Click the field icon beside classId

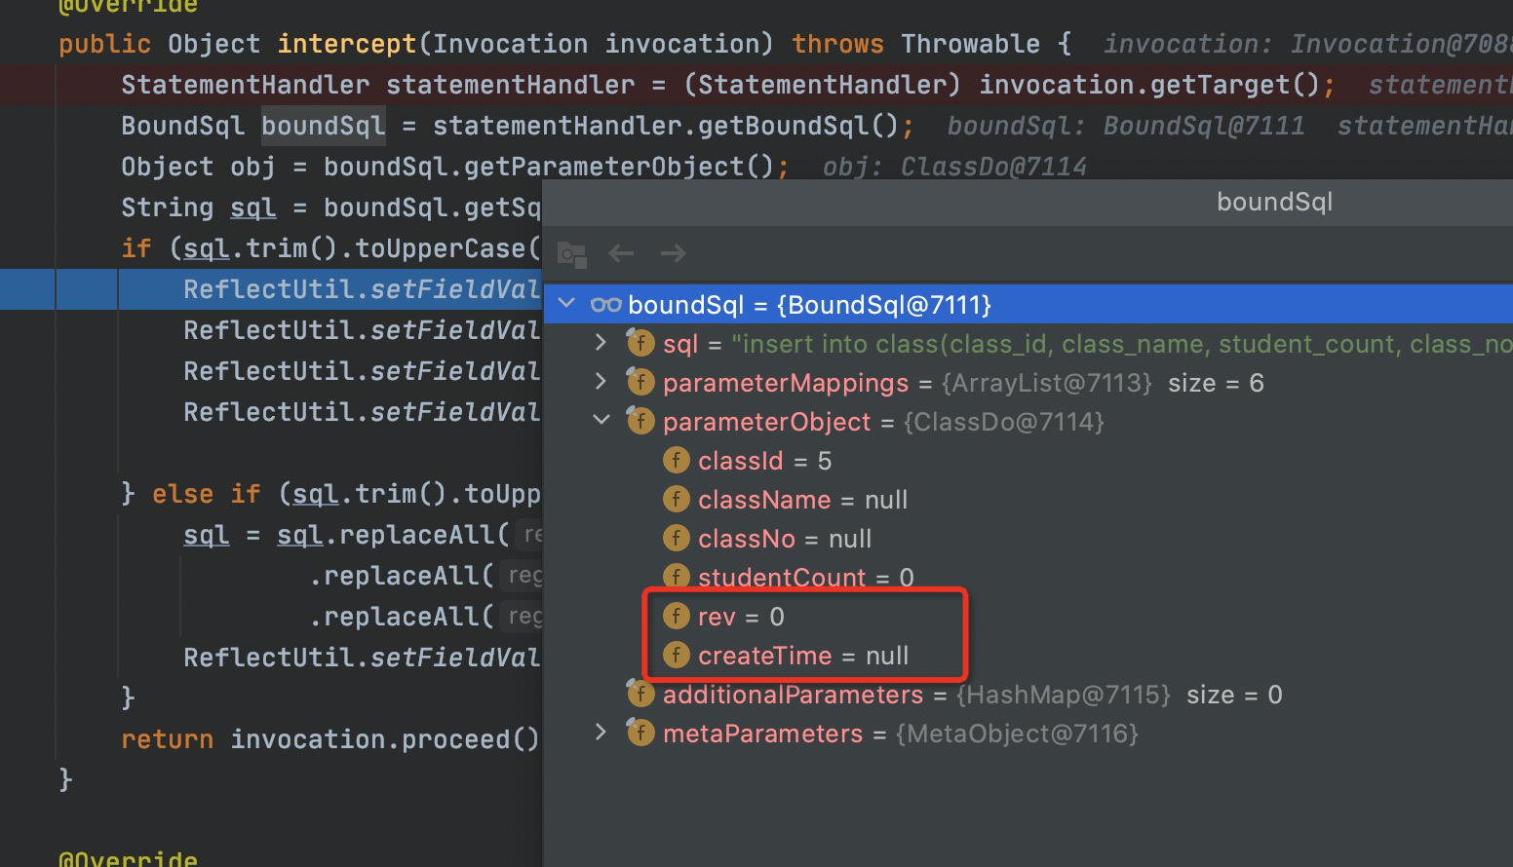tap(676, 460)
